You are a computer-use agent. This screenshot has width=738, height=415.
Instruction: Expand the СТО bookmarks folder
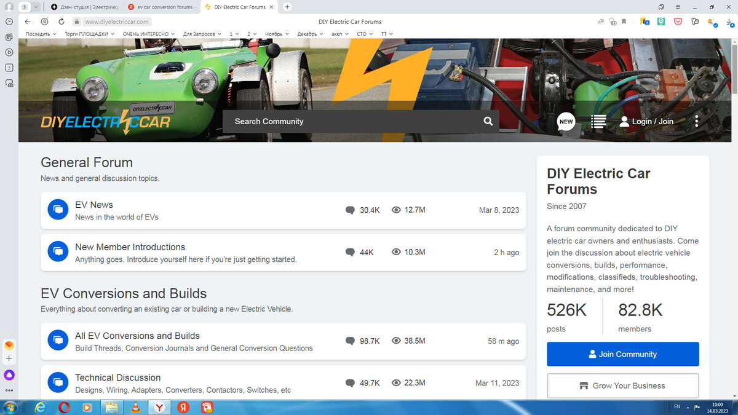pos(365,34)
